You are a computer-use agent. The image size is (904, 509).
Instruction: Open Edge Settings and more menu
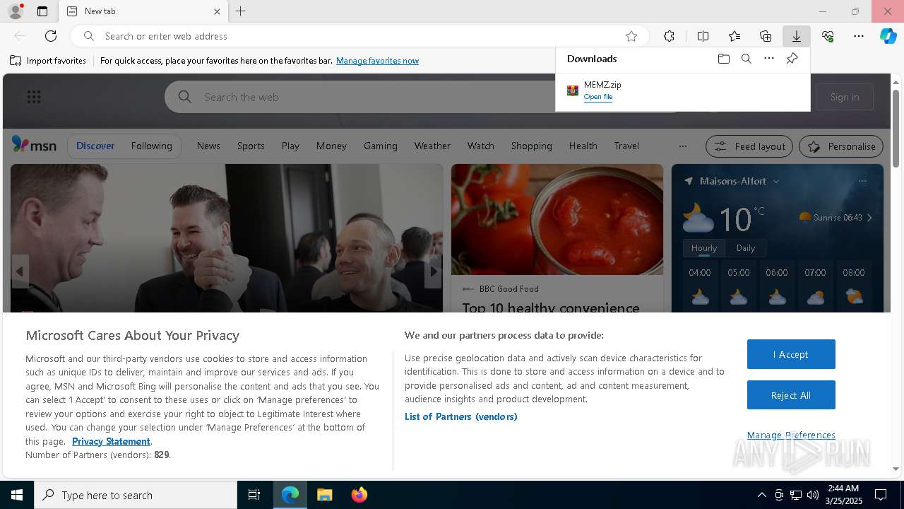pyautogui.click(x=859, y=36)
